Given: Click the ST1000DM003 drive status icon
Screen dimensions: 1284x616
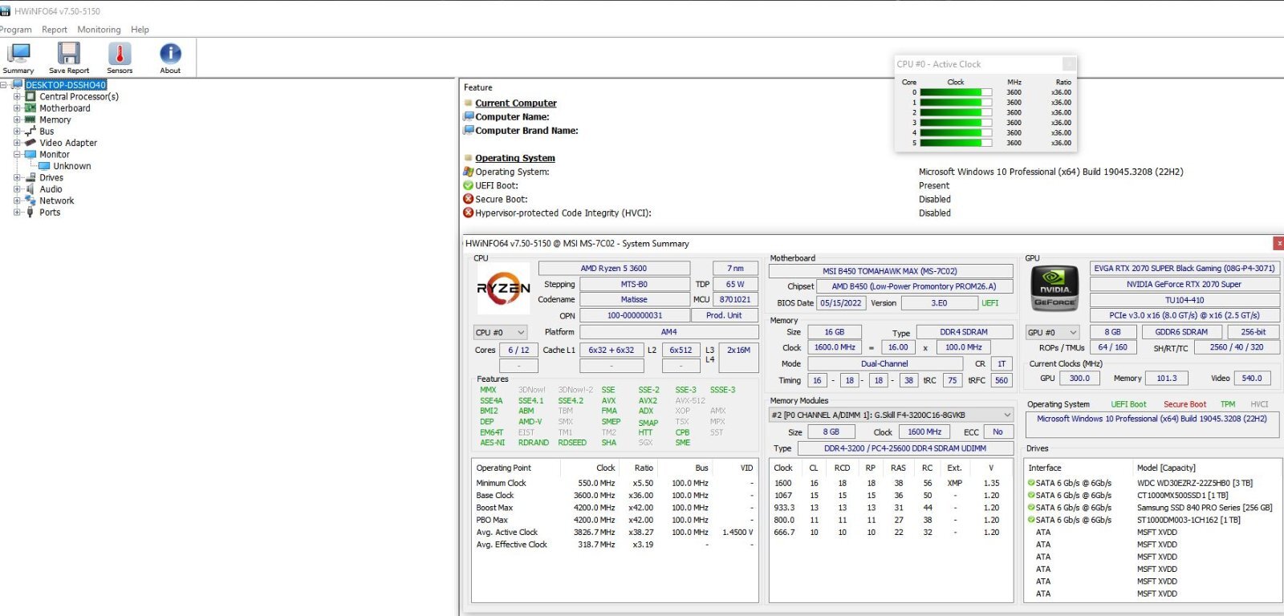Looking at the screenshot, I should click(1031, 520).
